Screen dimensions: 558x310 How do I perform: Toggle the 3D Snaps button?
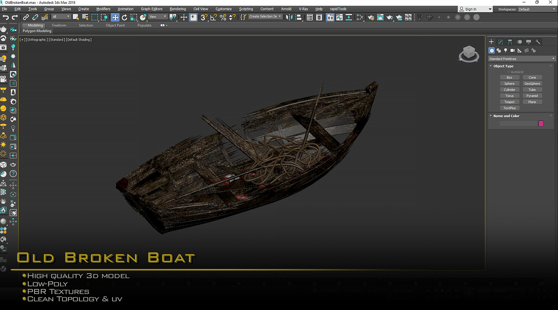point(204,17)
